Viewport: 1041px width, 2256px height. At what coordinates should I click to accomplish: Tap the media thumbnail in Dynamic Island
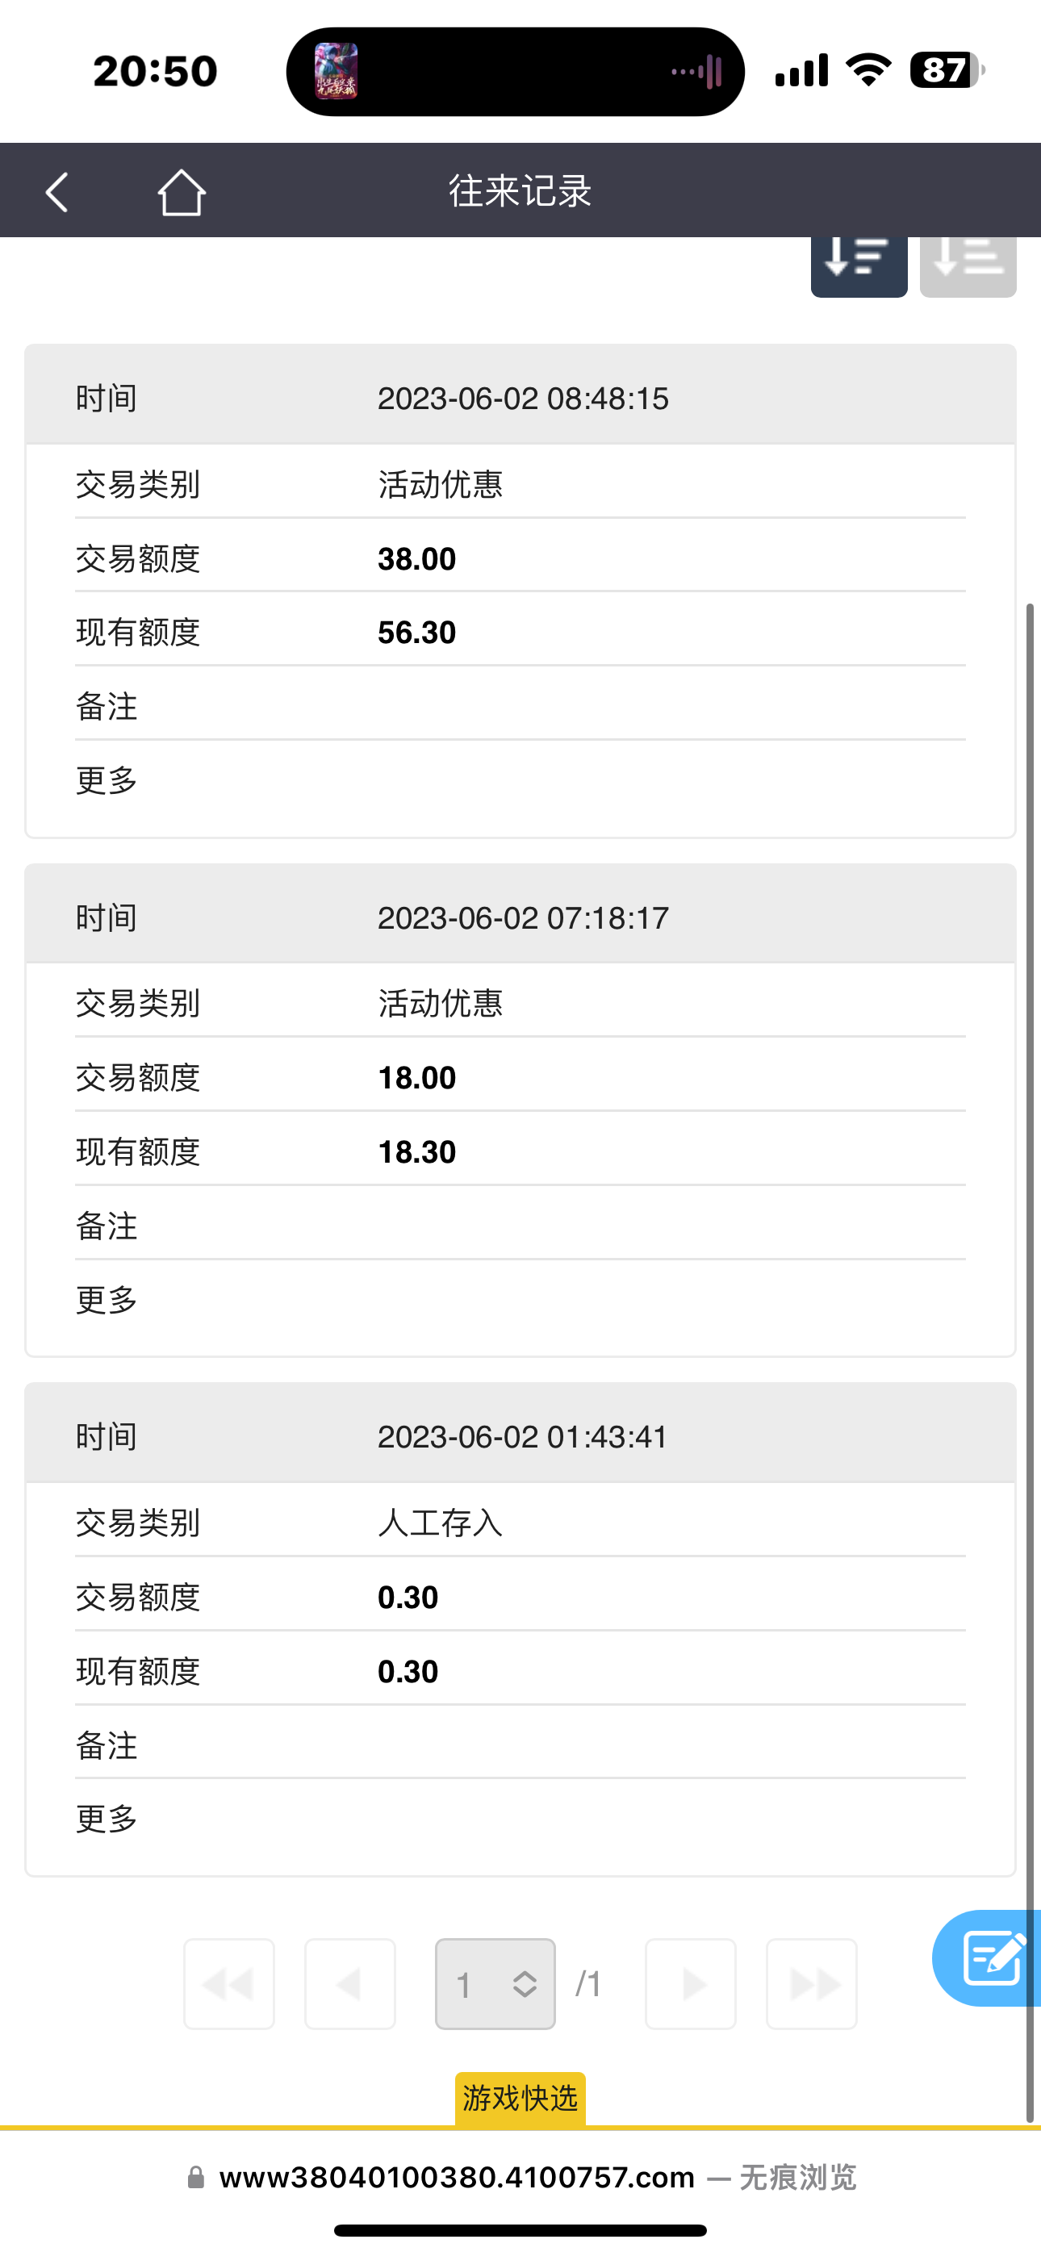[x=337, y=71]
